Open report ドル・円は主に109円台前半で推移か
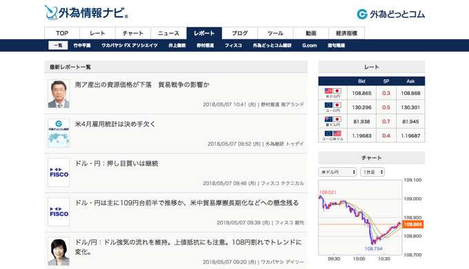Screen dimensions: 469x269 (x=187, y=203)
